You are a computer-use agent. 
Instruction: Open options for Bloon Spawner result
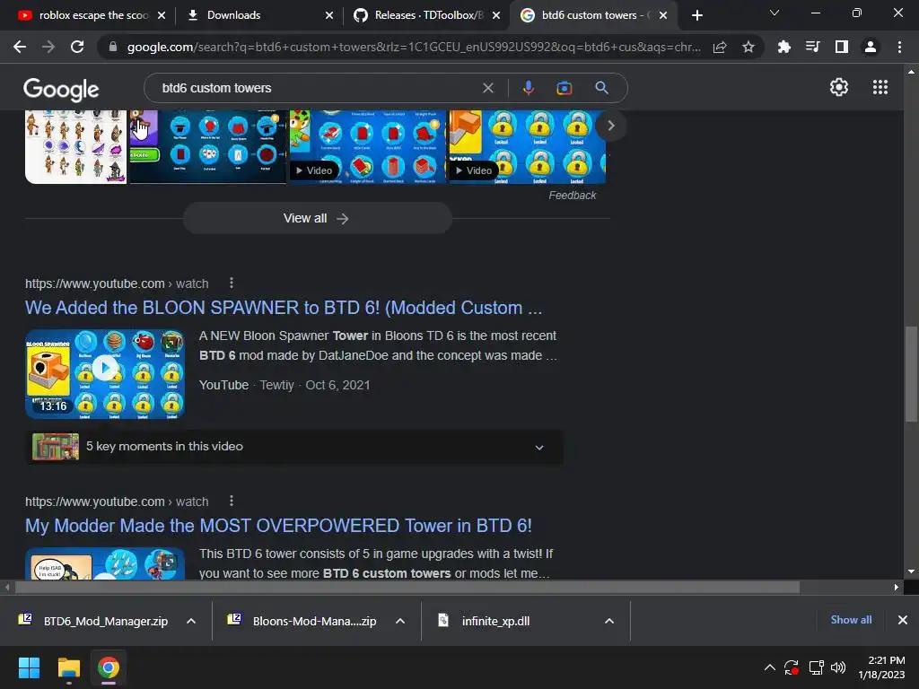pyautogui.click(x=232, y=283)
